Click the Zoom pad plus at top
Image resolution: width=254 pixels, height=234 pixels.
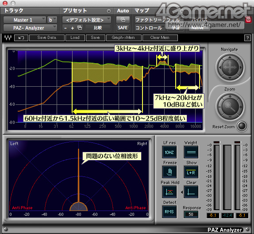(230, 96)
